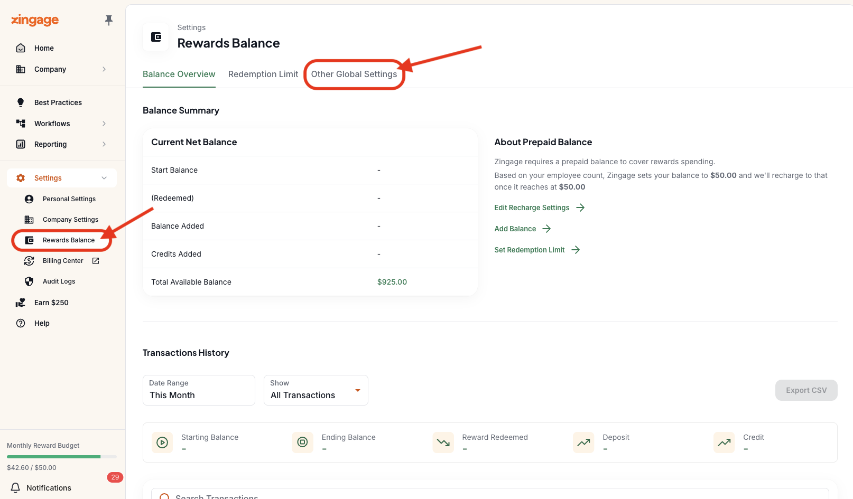Click the Company building icon

point(21,69)
